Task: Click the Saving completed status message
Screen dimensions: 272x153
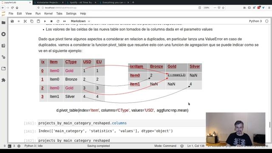Action: pos(98,146)
